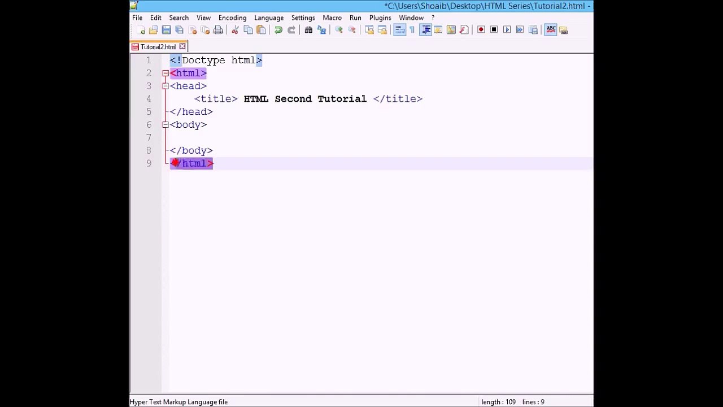
Task: Save the current recorded macro icon
Action: (533, 30)
